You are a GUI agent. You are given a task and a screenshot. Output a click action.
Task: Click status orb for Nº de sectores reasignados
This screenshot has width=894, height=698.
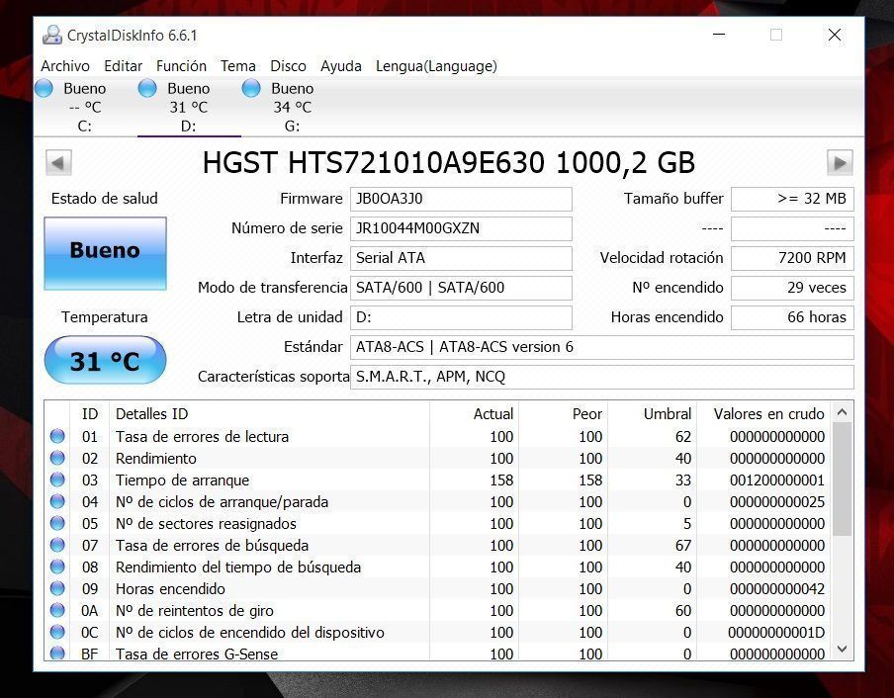pos(57,523)
